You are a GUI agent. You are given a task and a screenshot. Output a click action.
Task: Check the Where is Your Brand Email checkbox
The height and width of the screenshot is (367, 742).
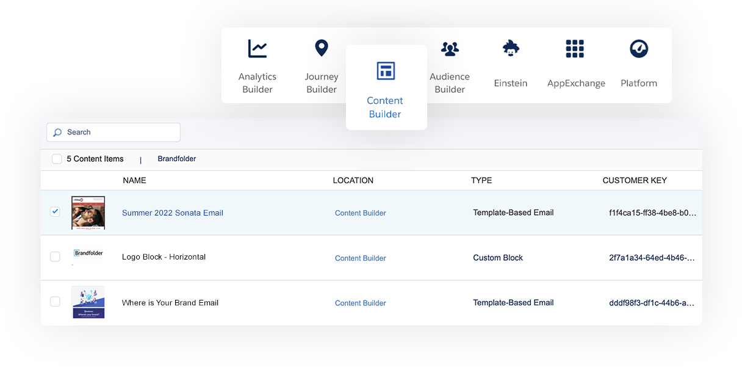[x=55, y=302]
